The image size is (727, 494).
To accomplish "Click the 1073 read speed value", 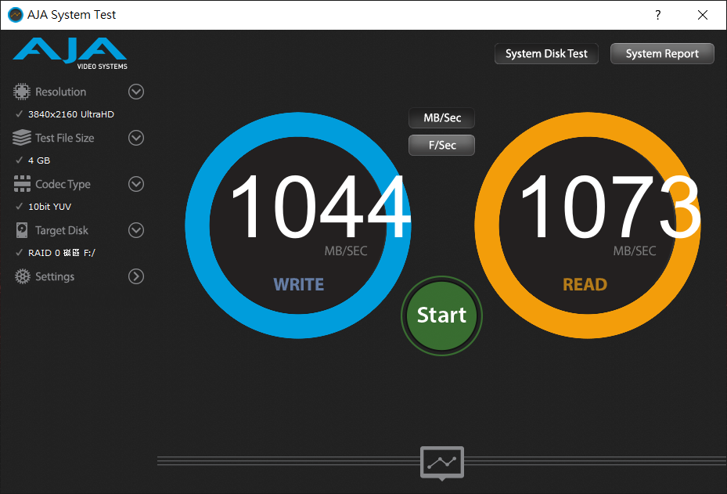I will pyautogui.click(x=610, y=207).
